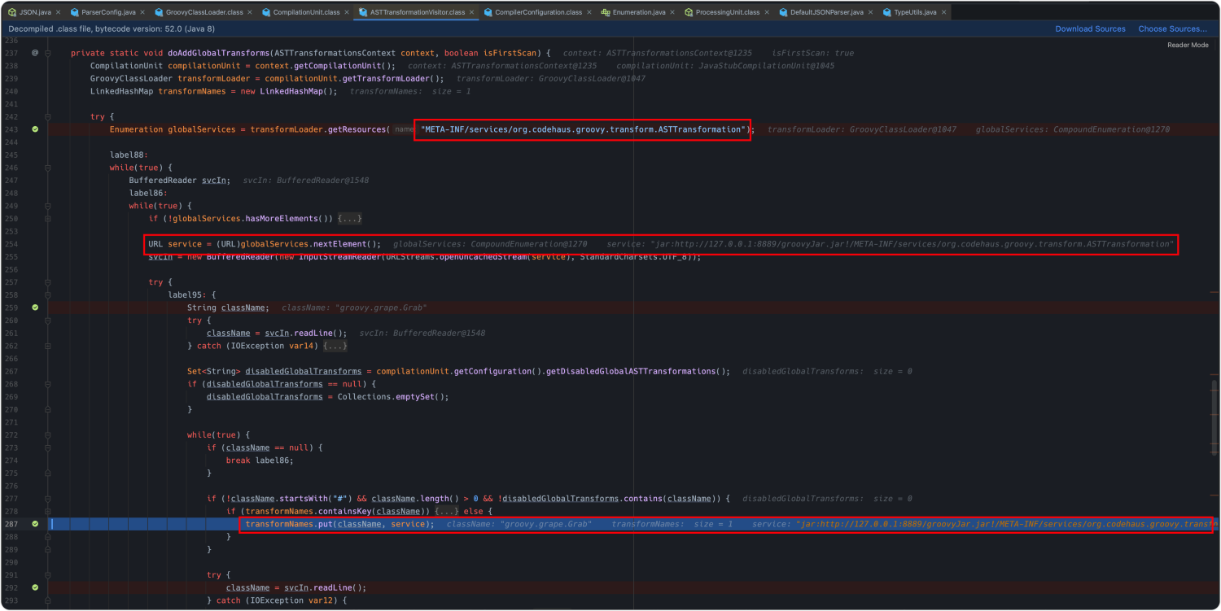Open the CompilationUnit.class tab

coord(308,13)
